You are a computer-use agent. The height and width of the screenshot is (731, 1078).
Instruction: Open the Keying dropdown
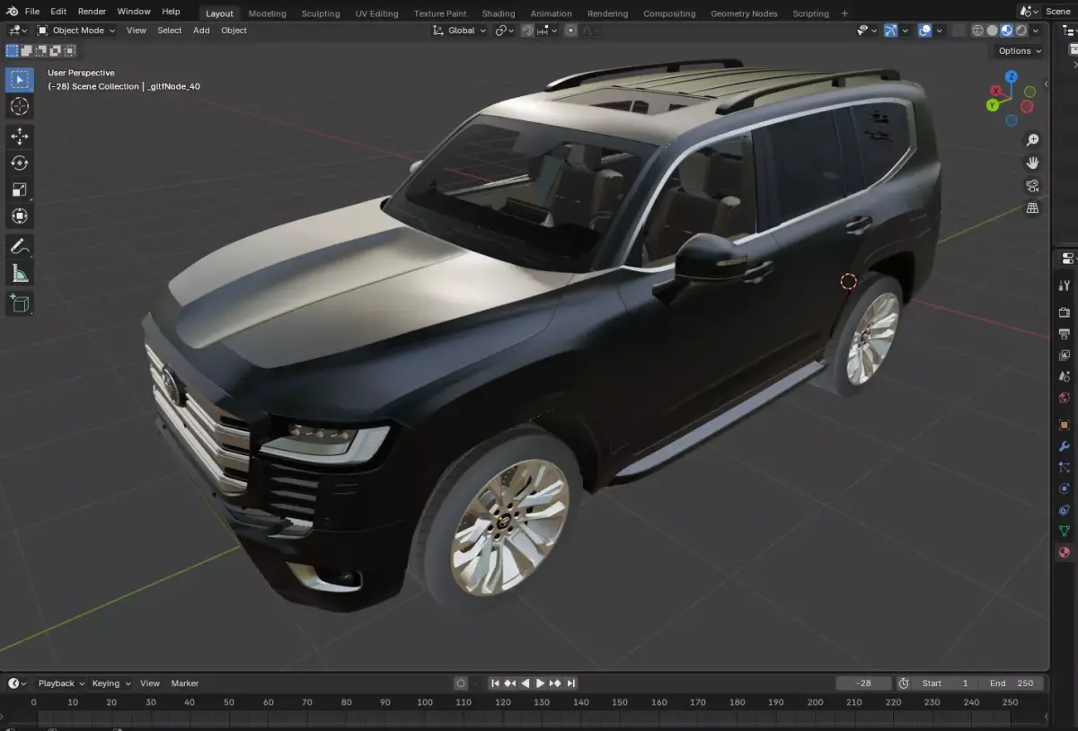(x=111, y=683)
